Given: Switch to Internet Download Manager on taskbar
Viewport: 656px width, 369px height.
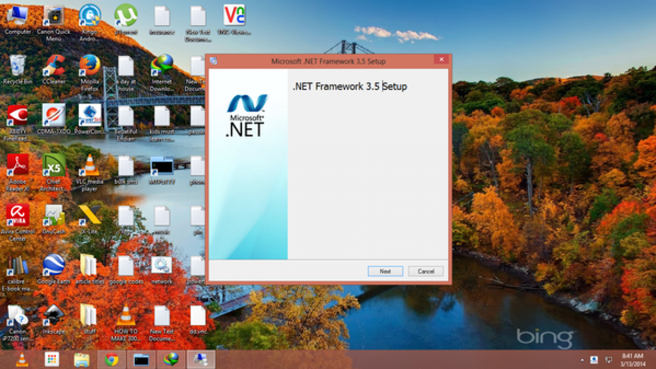Looking at the screenshot, I should 171,360.
